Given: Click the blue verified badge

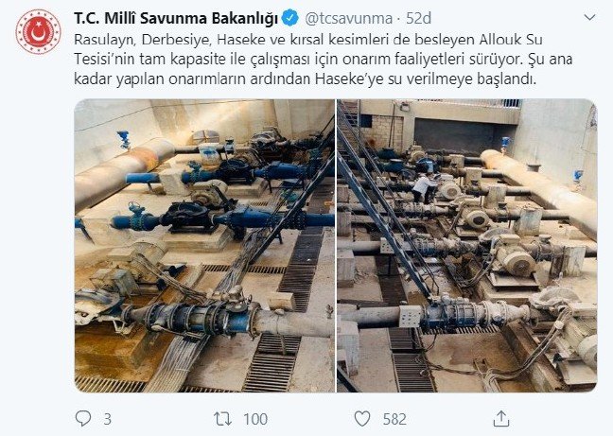Looking at the screenshot, I should pyautogui.click(x=290, y=18).
